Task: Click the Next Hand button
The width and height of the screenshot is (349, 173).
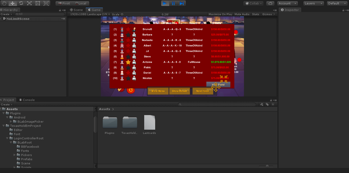Action: pyautogui.click(x=202, y=91)
